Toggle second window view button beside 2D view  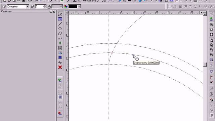174,6
